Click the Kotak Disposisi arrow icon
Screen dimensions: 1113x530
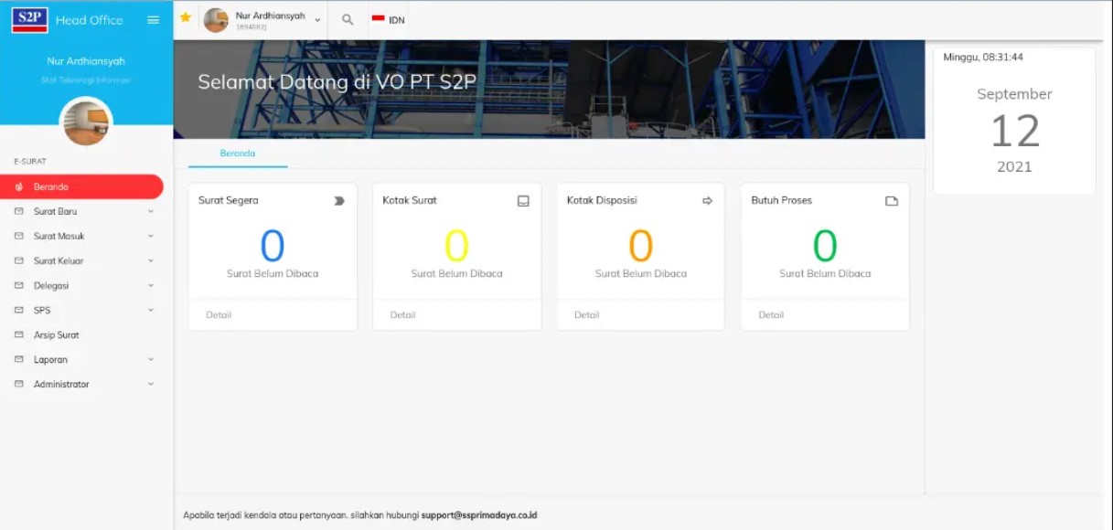coord(707,201)
